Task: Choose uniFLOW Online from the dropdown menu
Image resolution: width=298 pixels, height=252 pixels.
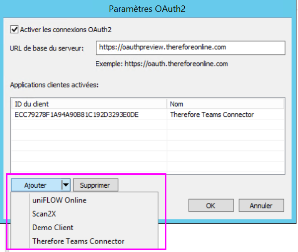Action: pos(59,201)
